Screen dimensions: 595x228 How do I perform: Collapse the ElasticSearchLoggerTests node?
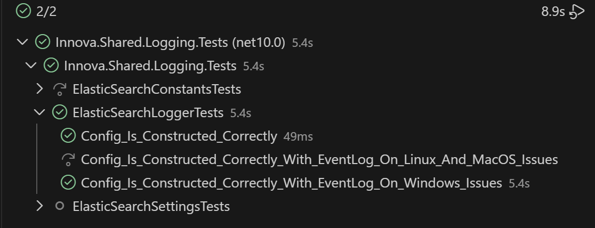point(39,112)
